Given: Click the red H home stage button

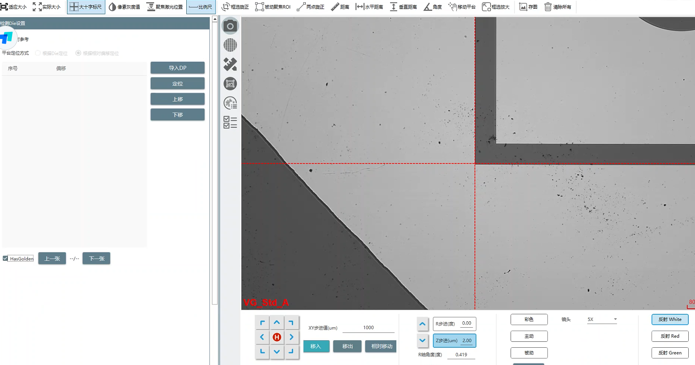Looking at the screenshot, I should point(277,337).
